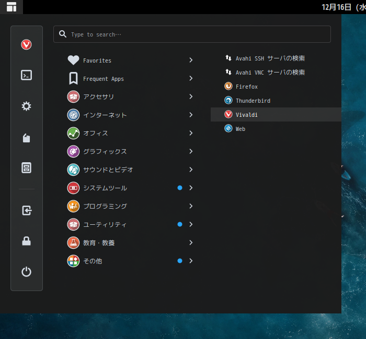
Task: Click the ユーティリティ category icon
Action: coord(73,224)
